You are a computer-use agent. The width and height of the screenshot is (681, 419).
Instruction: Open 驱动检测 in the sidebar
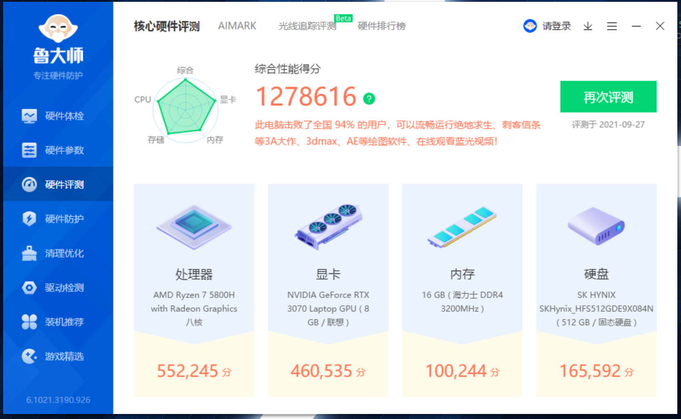click(x=58, y=288)
